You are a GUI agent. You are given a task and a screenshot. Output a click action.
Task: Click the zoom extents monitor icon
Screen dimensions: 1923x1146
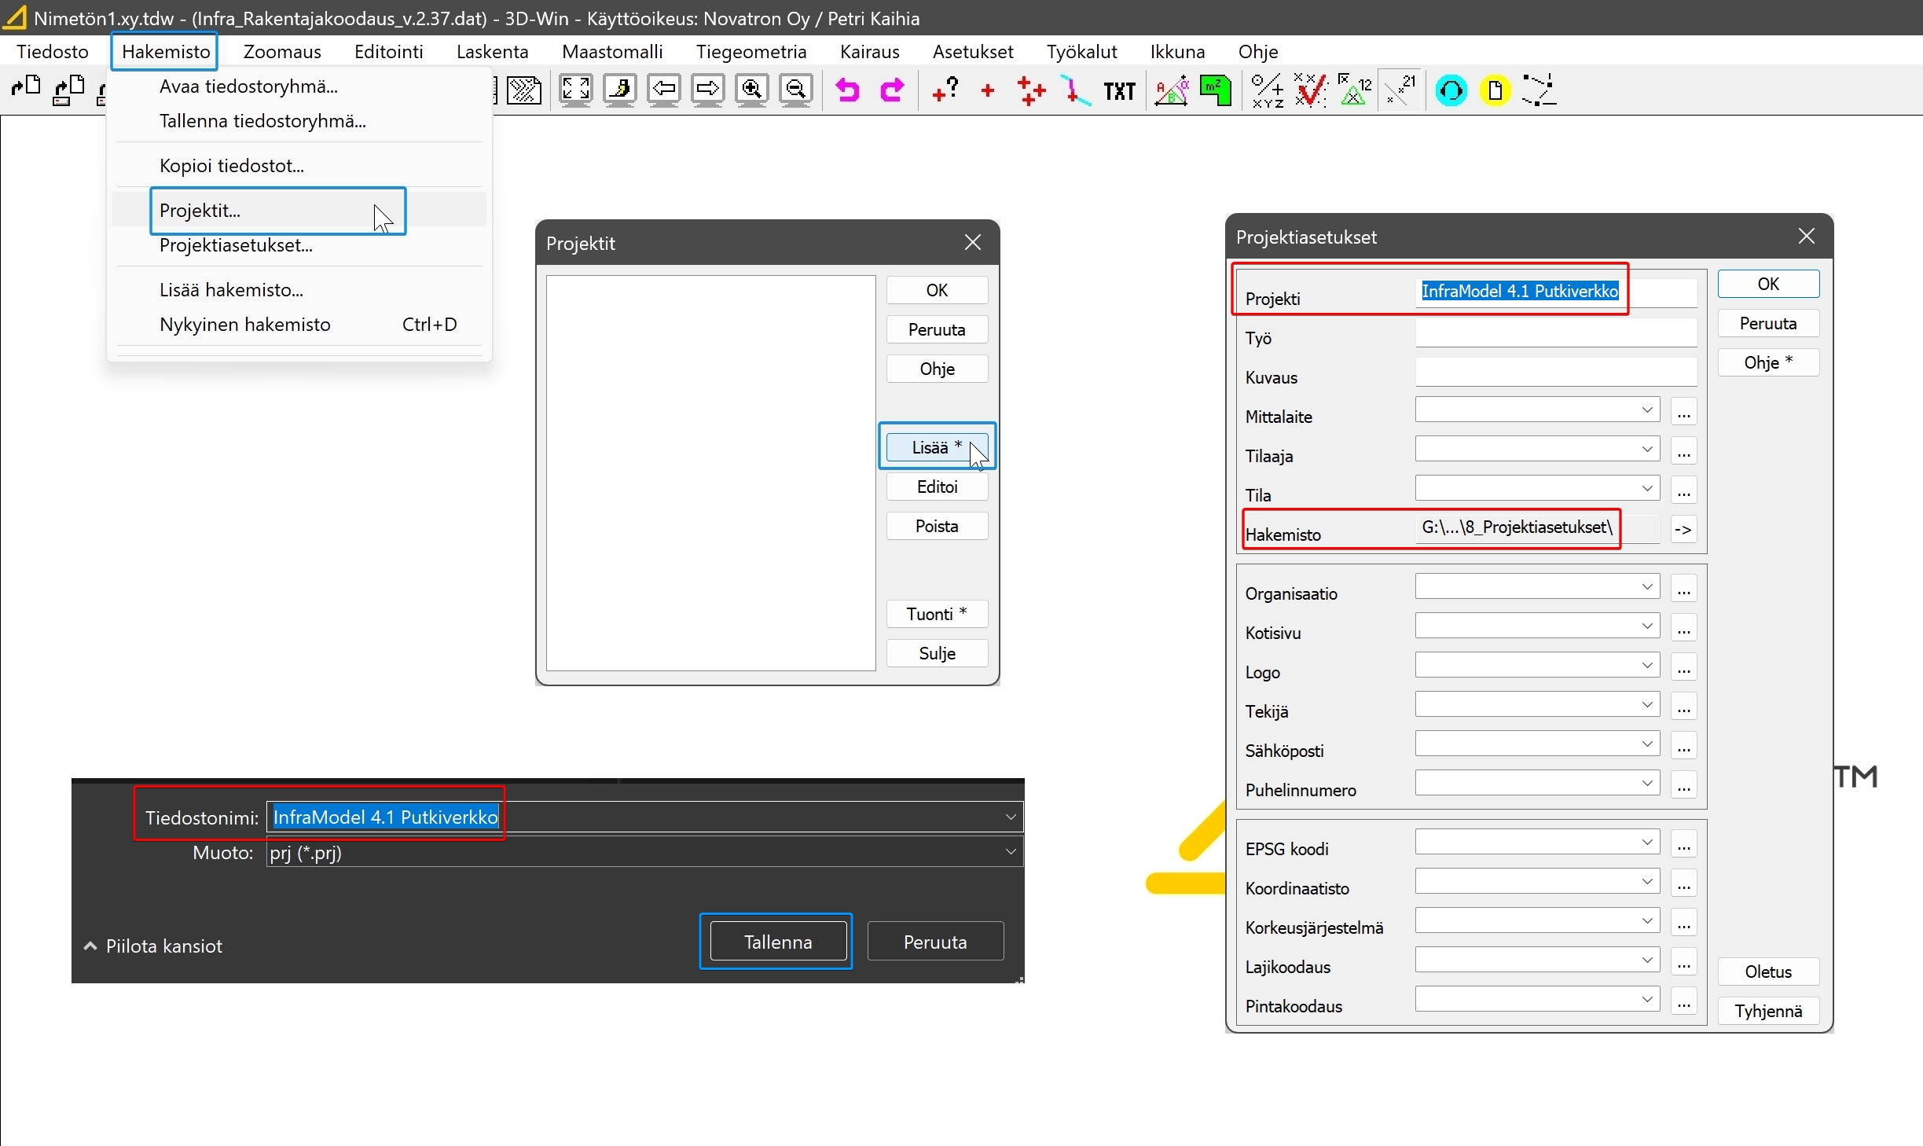575,90
